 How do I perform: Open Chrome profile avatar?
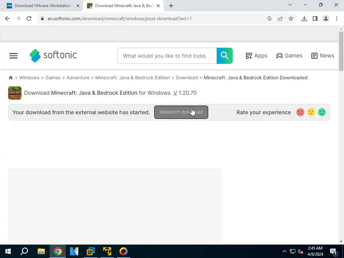[326, 19]
